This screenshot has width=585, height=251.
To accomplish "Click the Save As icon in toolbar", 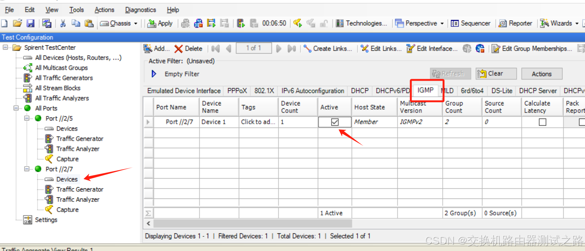I will [47, 23].
